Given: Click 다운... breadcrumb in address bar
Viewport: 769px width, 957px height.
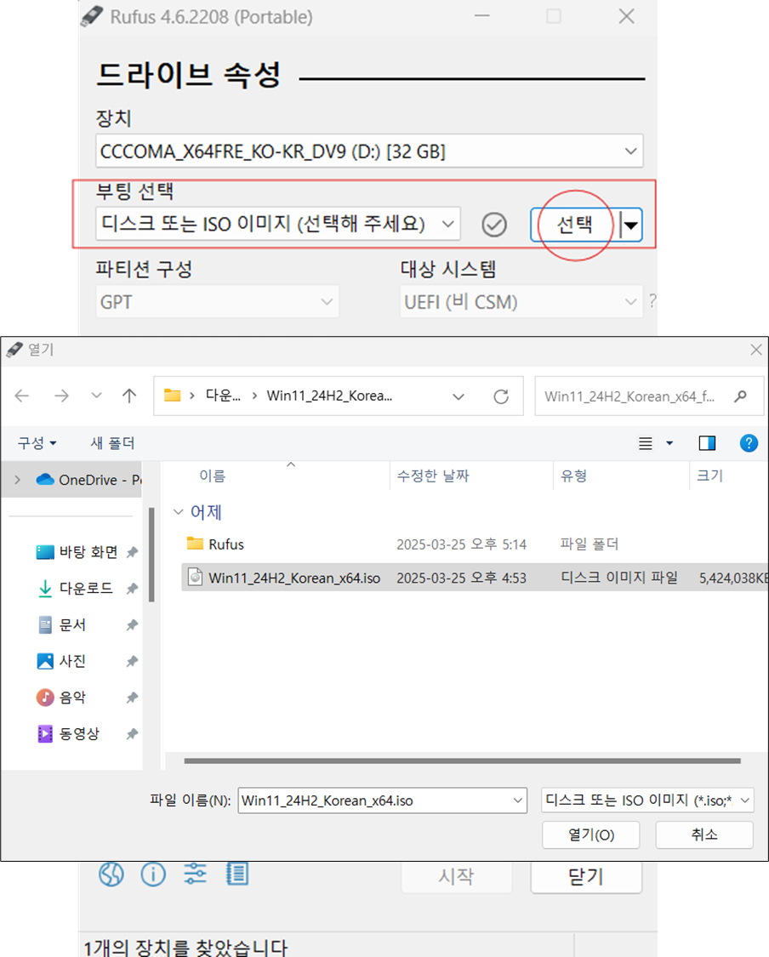Looking at the screenshot, I should click(223, 396).
